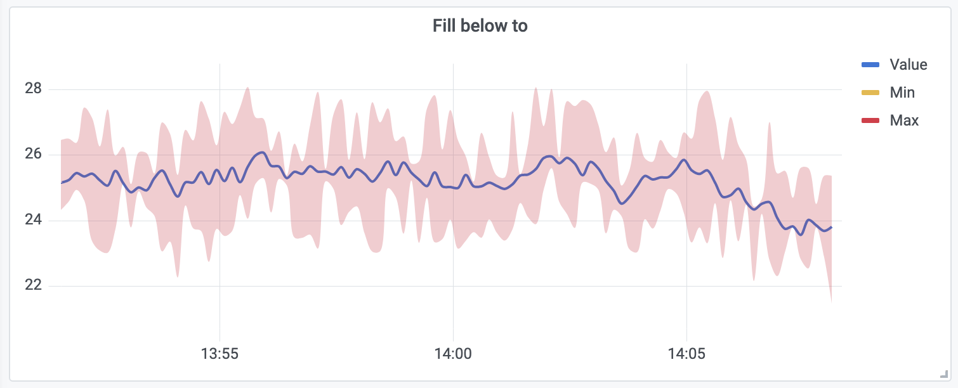The width and height of the screenshot is (958, 388).
Task: Toggle the Value series via its legend label
Action: pyautogui.click(x=908, y=65)
